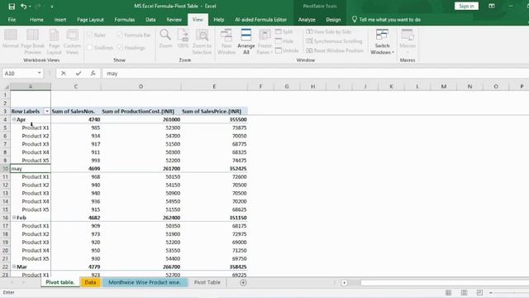Viewport: 529px width, 298px height.
Task: Open the AI-aided Formula Editor tab
Action: click(x=261, y=20)
